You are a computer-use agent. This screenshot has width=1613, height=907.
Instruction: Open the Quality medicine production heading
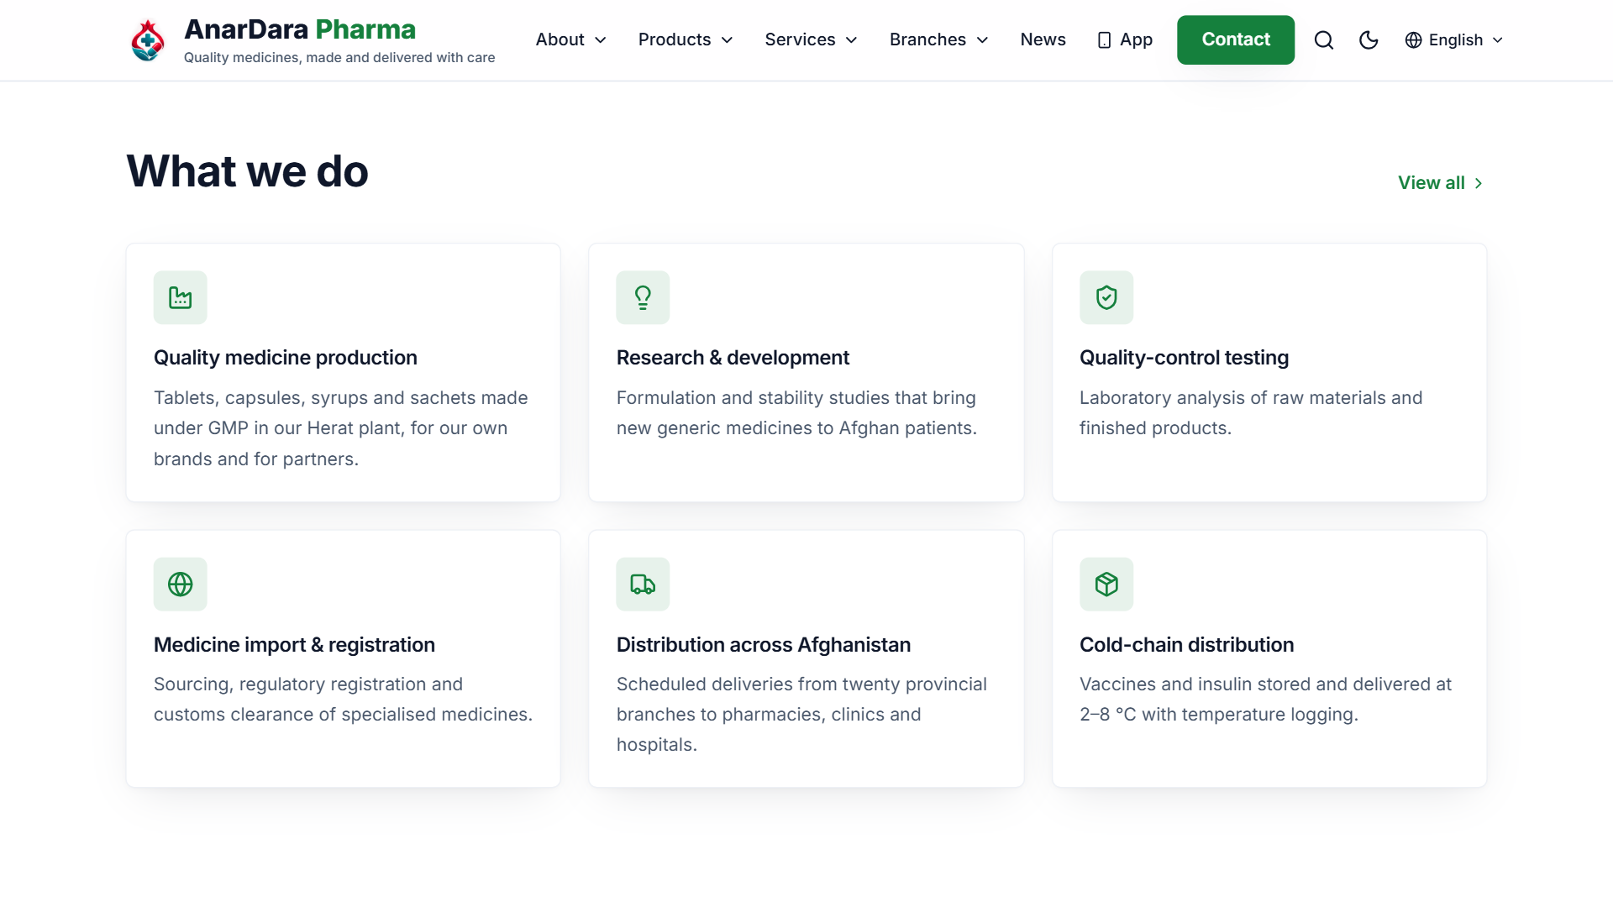286,358
